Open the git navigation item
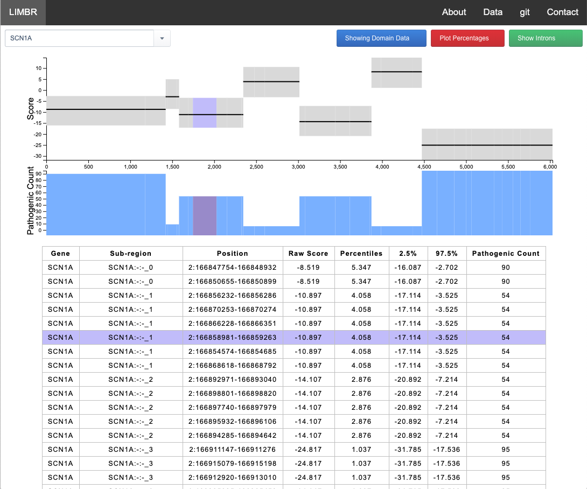Screen dimensions: 587x489 pos(525,12)
